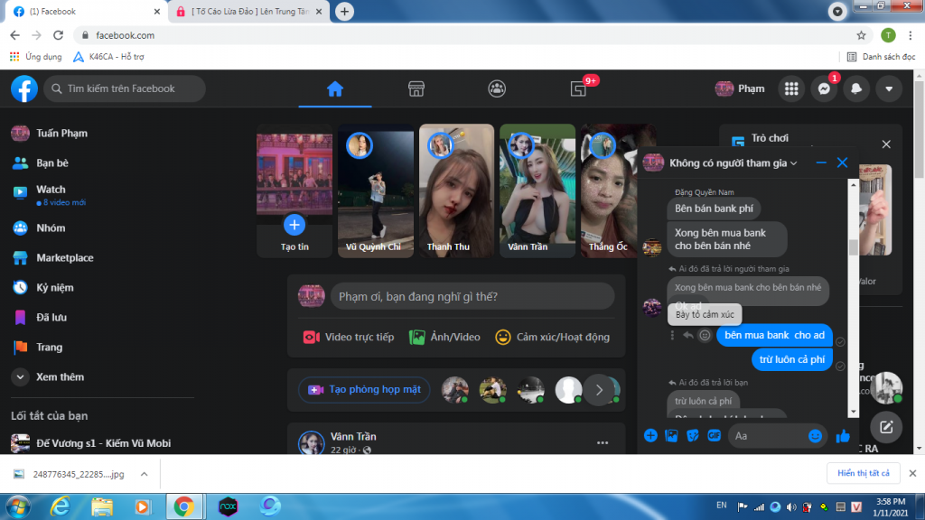Expand the account dropdown arrow
The height and width of the screenshot is (520, 925).
tap(889, 88)
